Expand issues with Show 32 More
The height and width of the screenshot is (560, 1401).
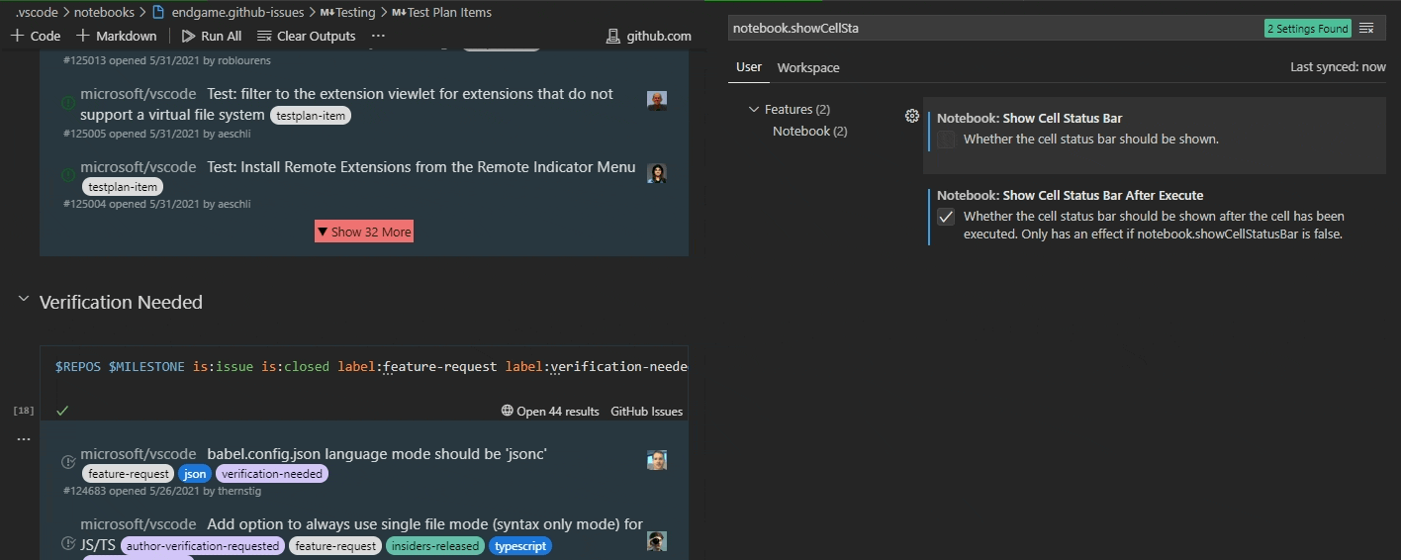pyautogui.click(x=364, y=232)
